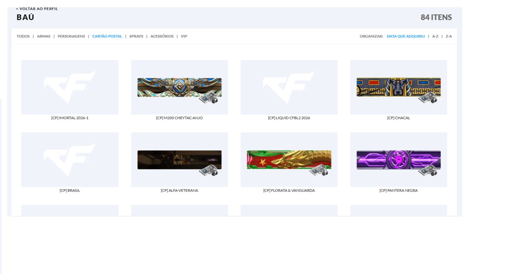Click the '[CP] FLORATA & VANGUARDA' label

(289, 191)
